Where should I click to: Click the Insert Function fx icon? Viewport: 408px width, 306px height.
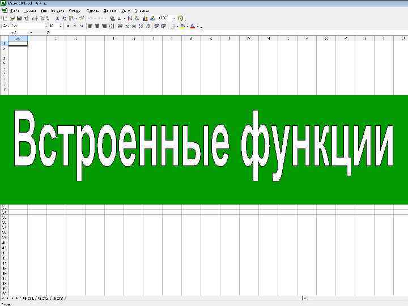coord(48,32)
